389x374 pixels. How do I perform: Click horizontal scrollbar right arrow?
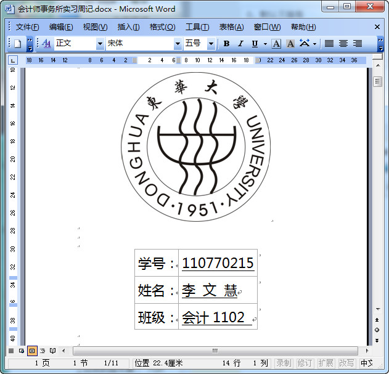(367, 351)
